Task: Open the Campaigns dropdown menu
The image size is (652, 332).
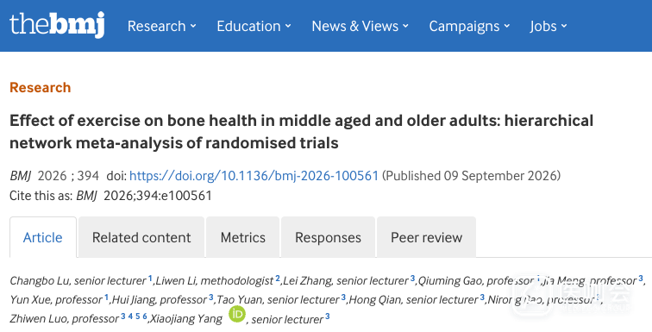Action: (x=469, y=26)
